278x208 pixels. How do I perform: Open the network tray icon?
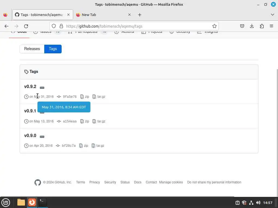[251, 203]
